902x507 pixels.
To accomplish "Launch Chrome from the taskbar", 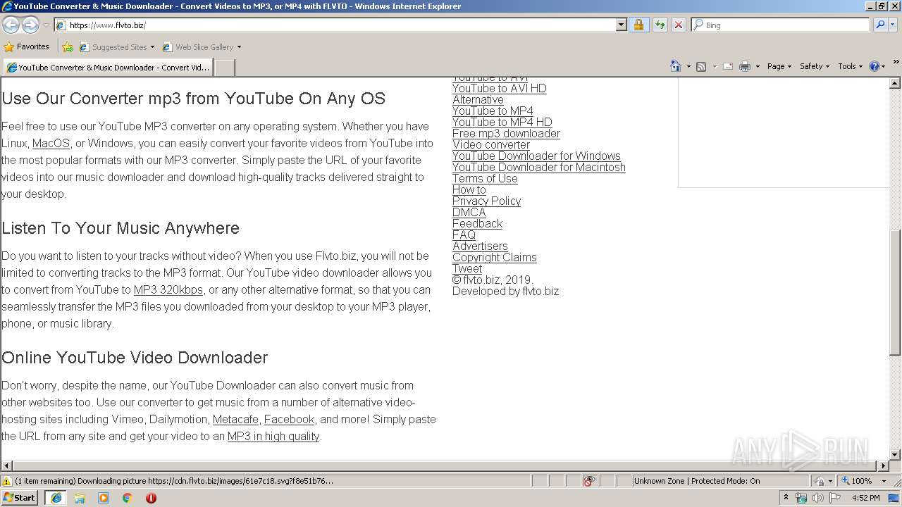I will tap(128, 498).
